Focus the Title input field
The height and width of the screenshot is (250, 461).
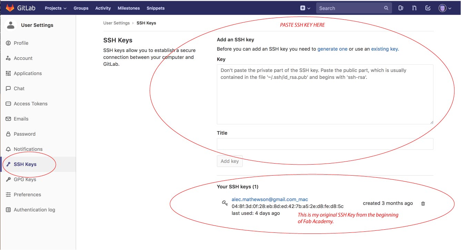click(325, 144)
